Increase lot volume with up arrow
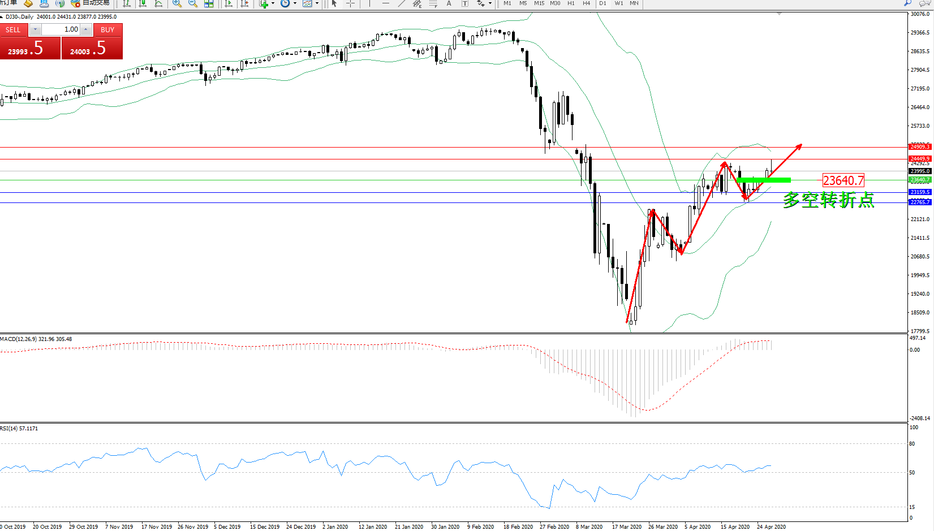 pyautogui.click(x=86, y=29)
